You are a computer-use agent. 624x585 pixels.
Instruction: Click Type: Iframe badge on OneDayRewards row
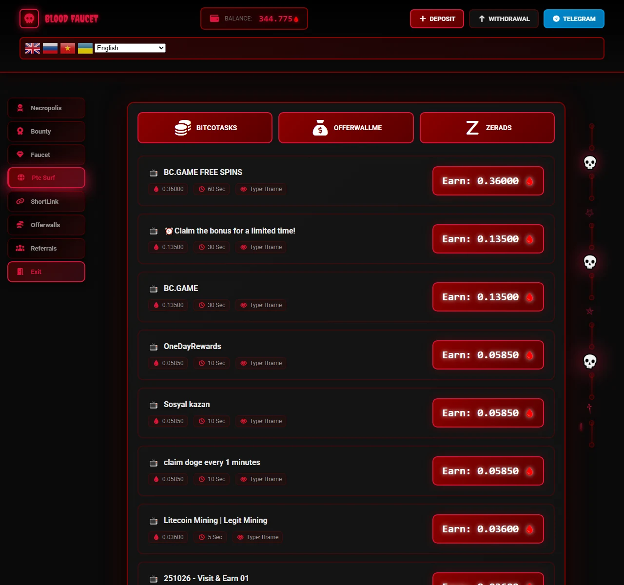click(x=261, y=363)
